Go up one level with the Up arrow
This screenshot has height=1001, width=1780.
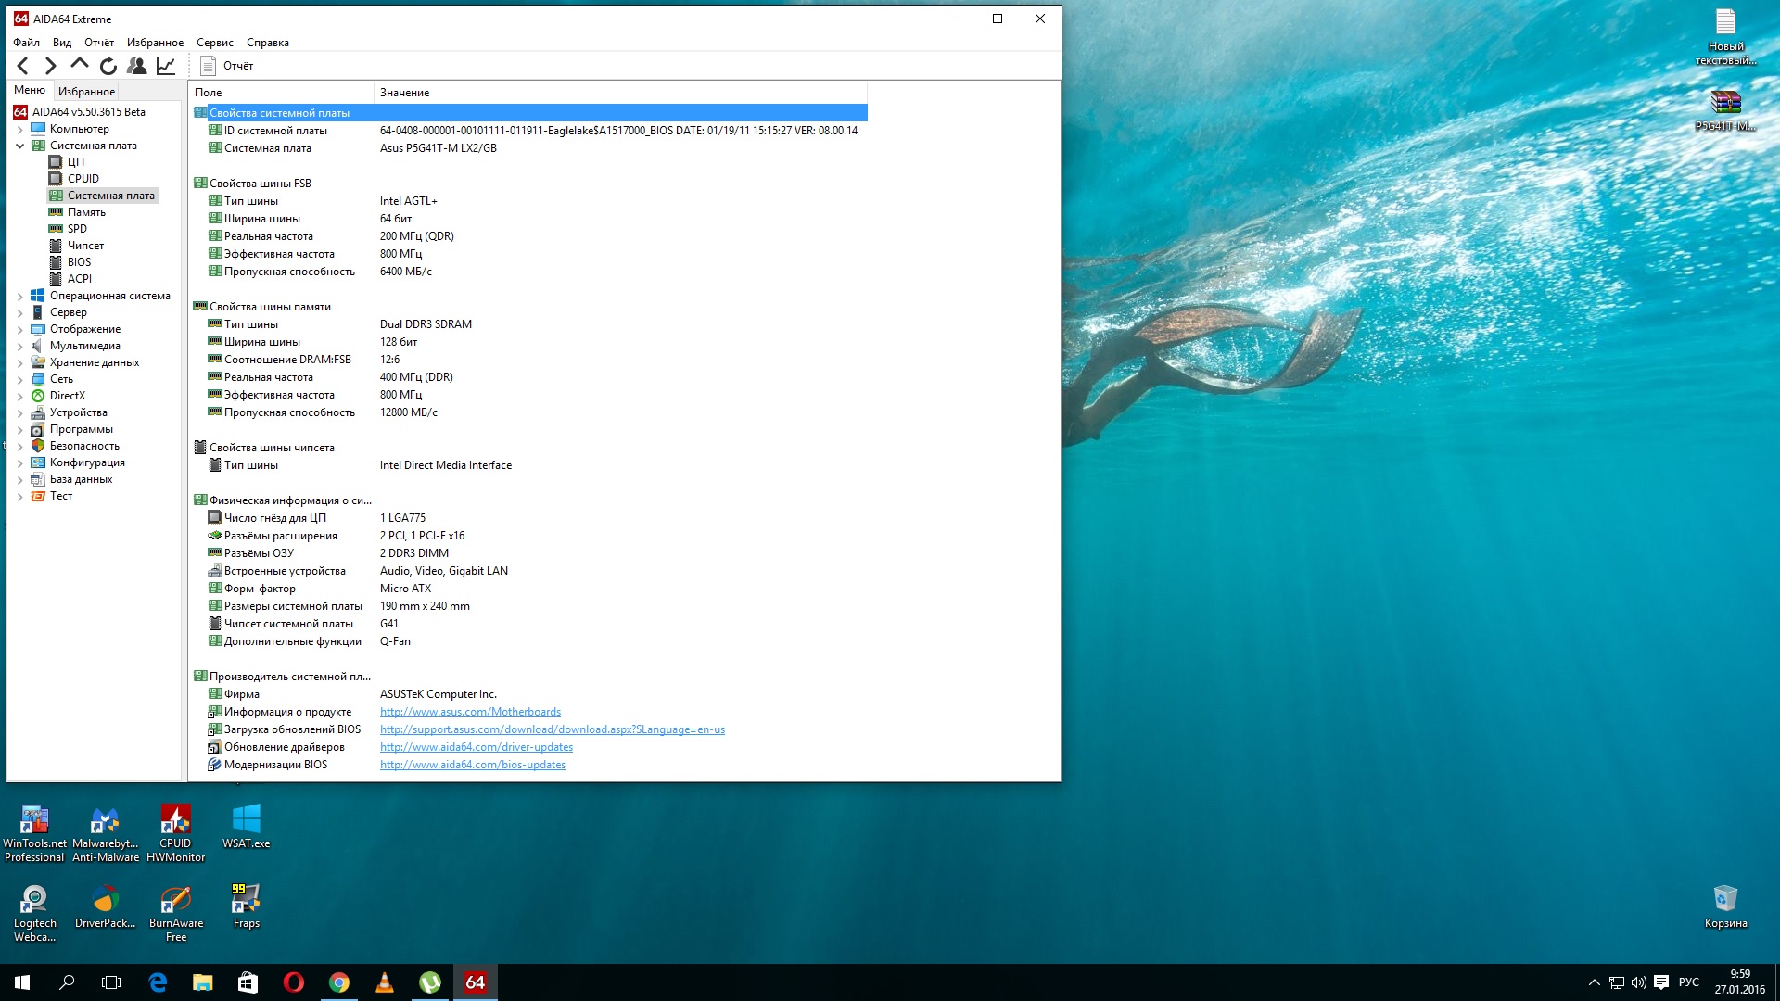pos(80,65)
